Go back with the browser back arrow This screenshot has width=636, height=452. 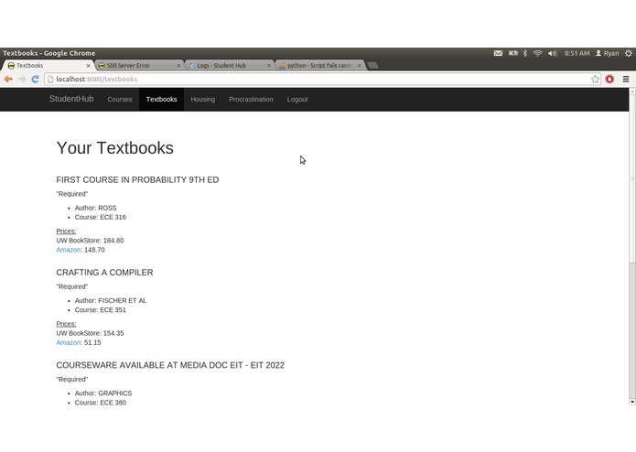pyautogui.click(x=8, y=79)
